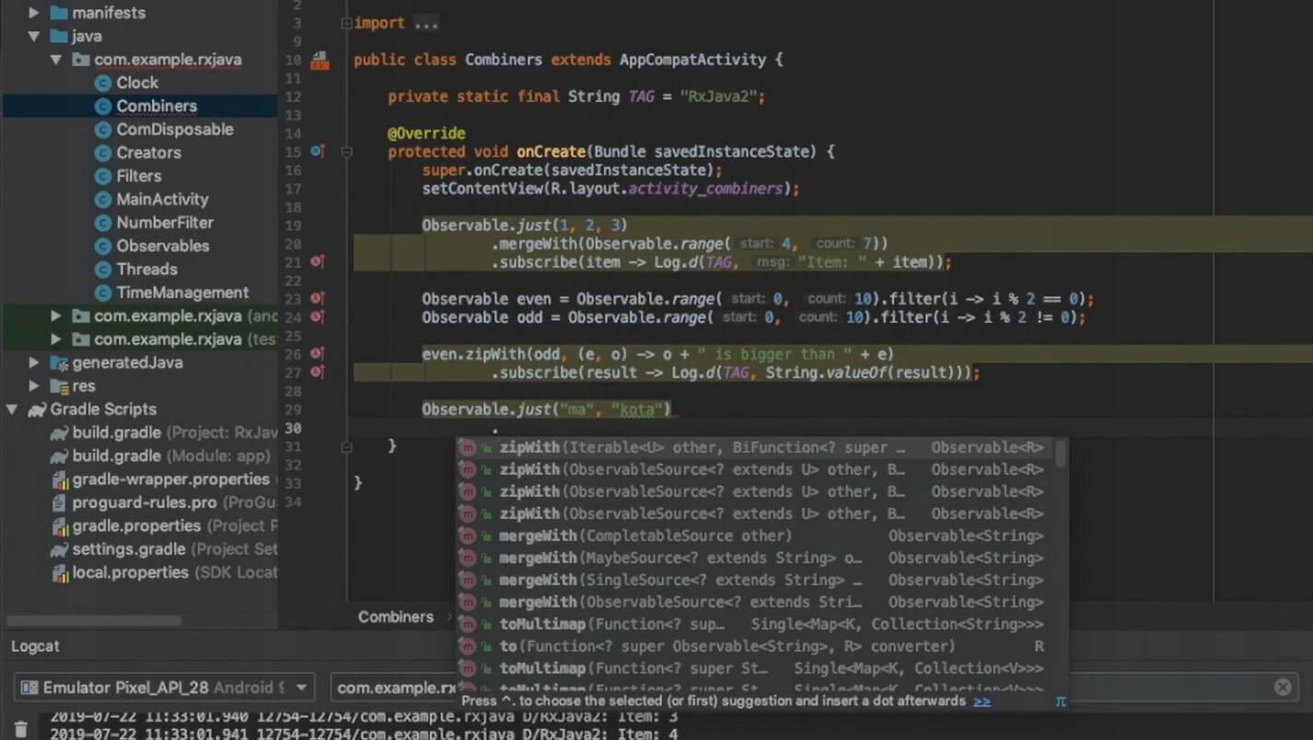Click the related XML file gutter icon on line 10
The height and width of the screenshot is (740, 1313).
320,61
